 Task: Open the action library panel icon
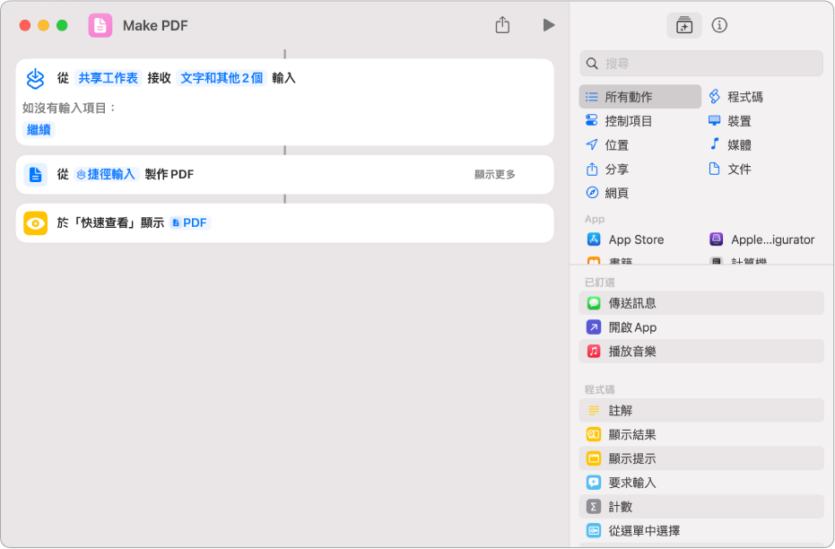point(683,25)
